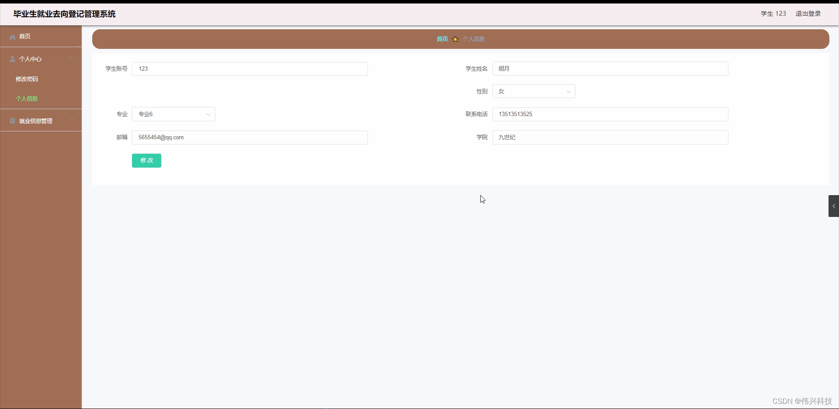This screenshot has width=839, height=409.
Task: Click the star icon in the breadcrumb bar
Action: 454,39
